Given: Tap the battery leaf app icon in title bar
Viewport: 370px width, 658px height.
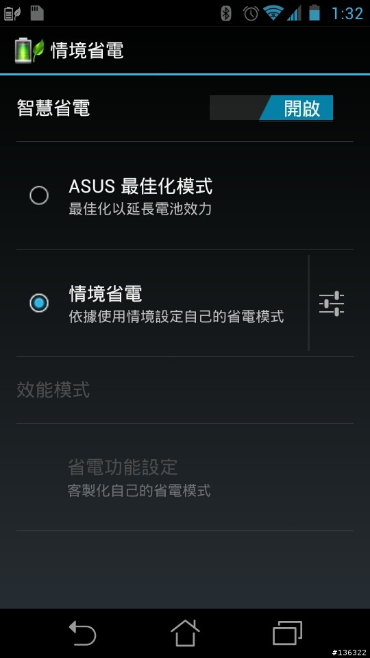Looking at the screenshot, I should pos(29,51).
